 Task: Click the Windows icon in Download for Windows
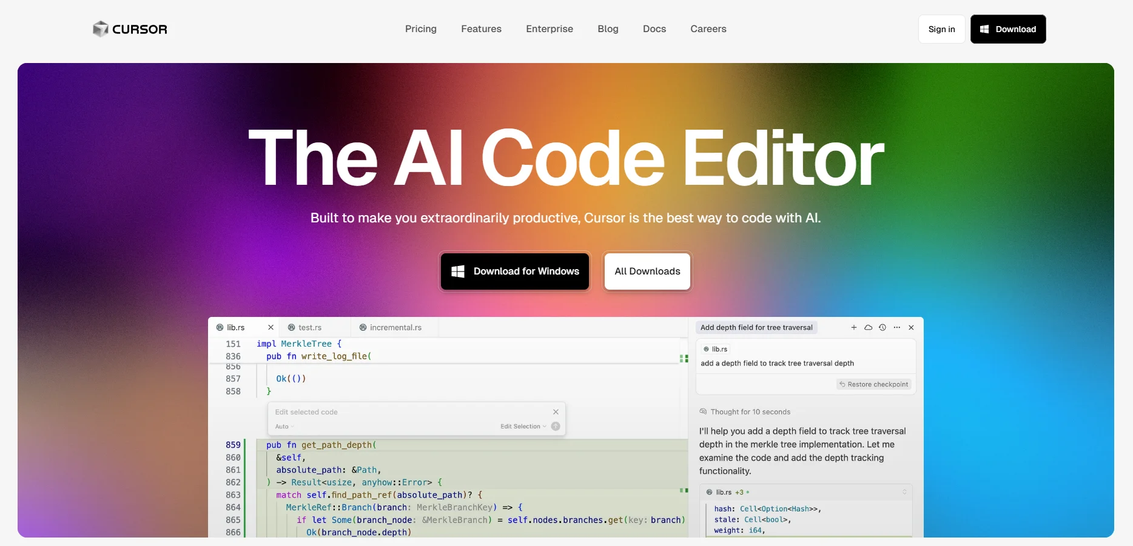(x=458, y=271)
